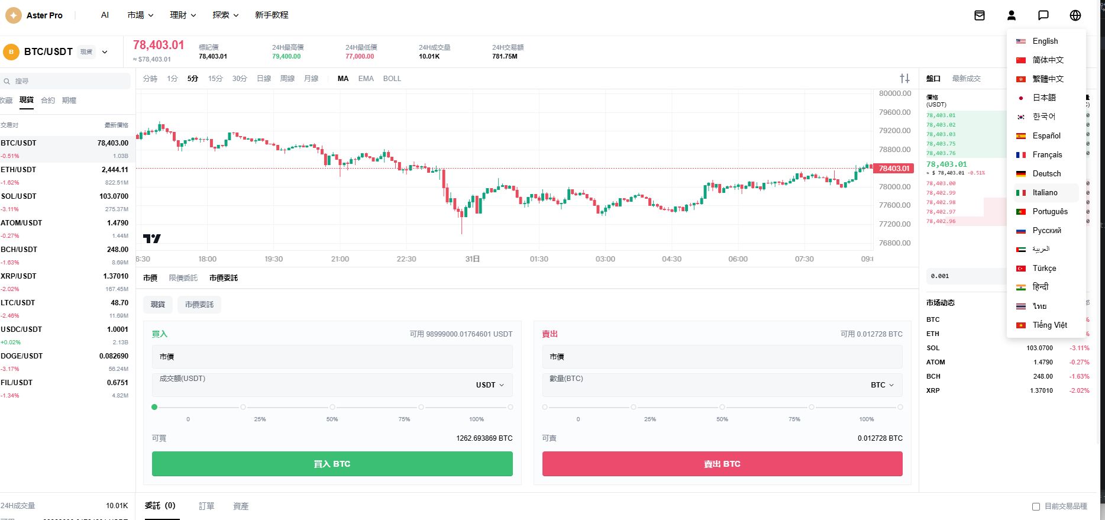Viewport: 1105px width, 520px height.
Task: Click the globe language icon
Action: (1075, 15)
